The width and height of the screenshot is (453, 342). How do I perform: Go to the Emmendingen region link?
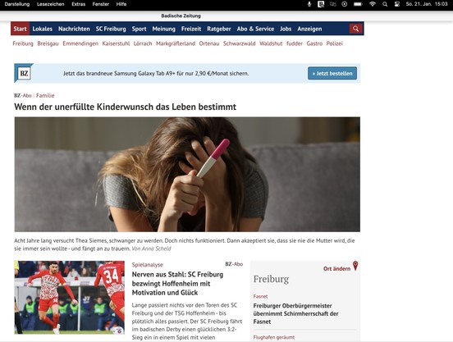80,43
